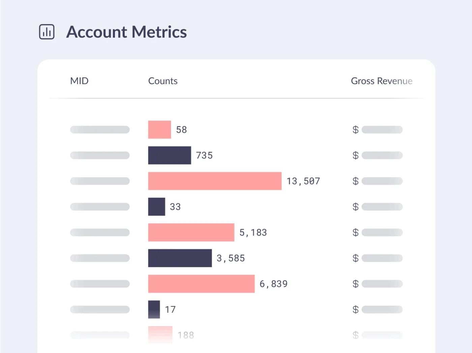Screen dimensions: 472x353
Task: Click the dollar sign beside the 58 row
Action: (x=355, y=130)
